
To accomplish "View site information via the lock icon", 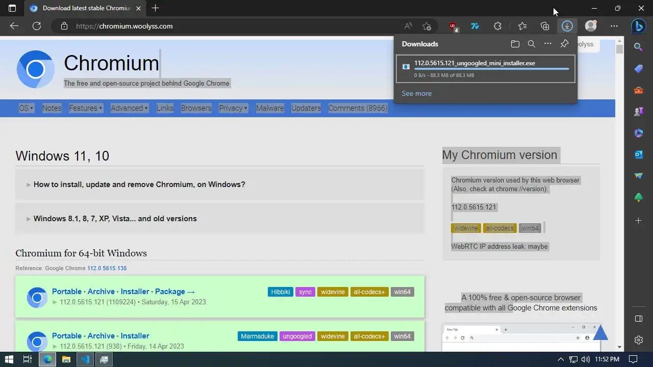I will pos(64,26).
